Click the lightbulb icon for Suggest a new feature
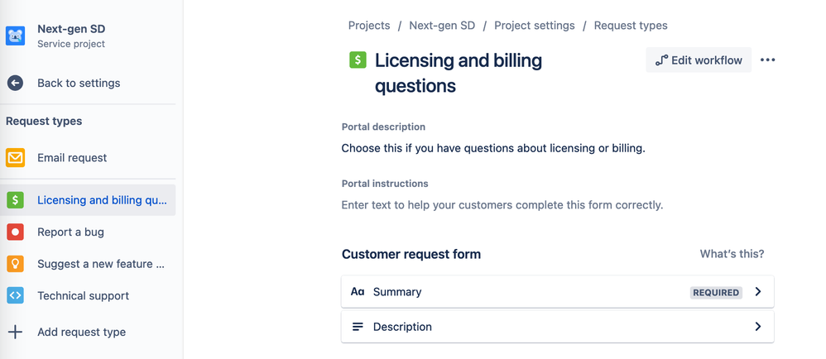This screenshot has height=359, width=826. 16,264
